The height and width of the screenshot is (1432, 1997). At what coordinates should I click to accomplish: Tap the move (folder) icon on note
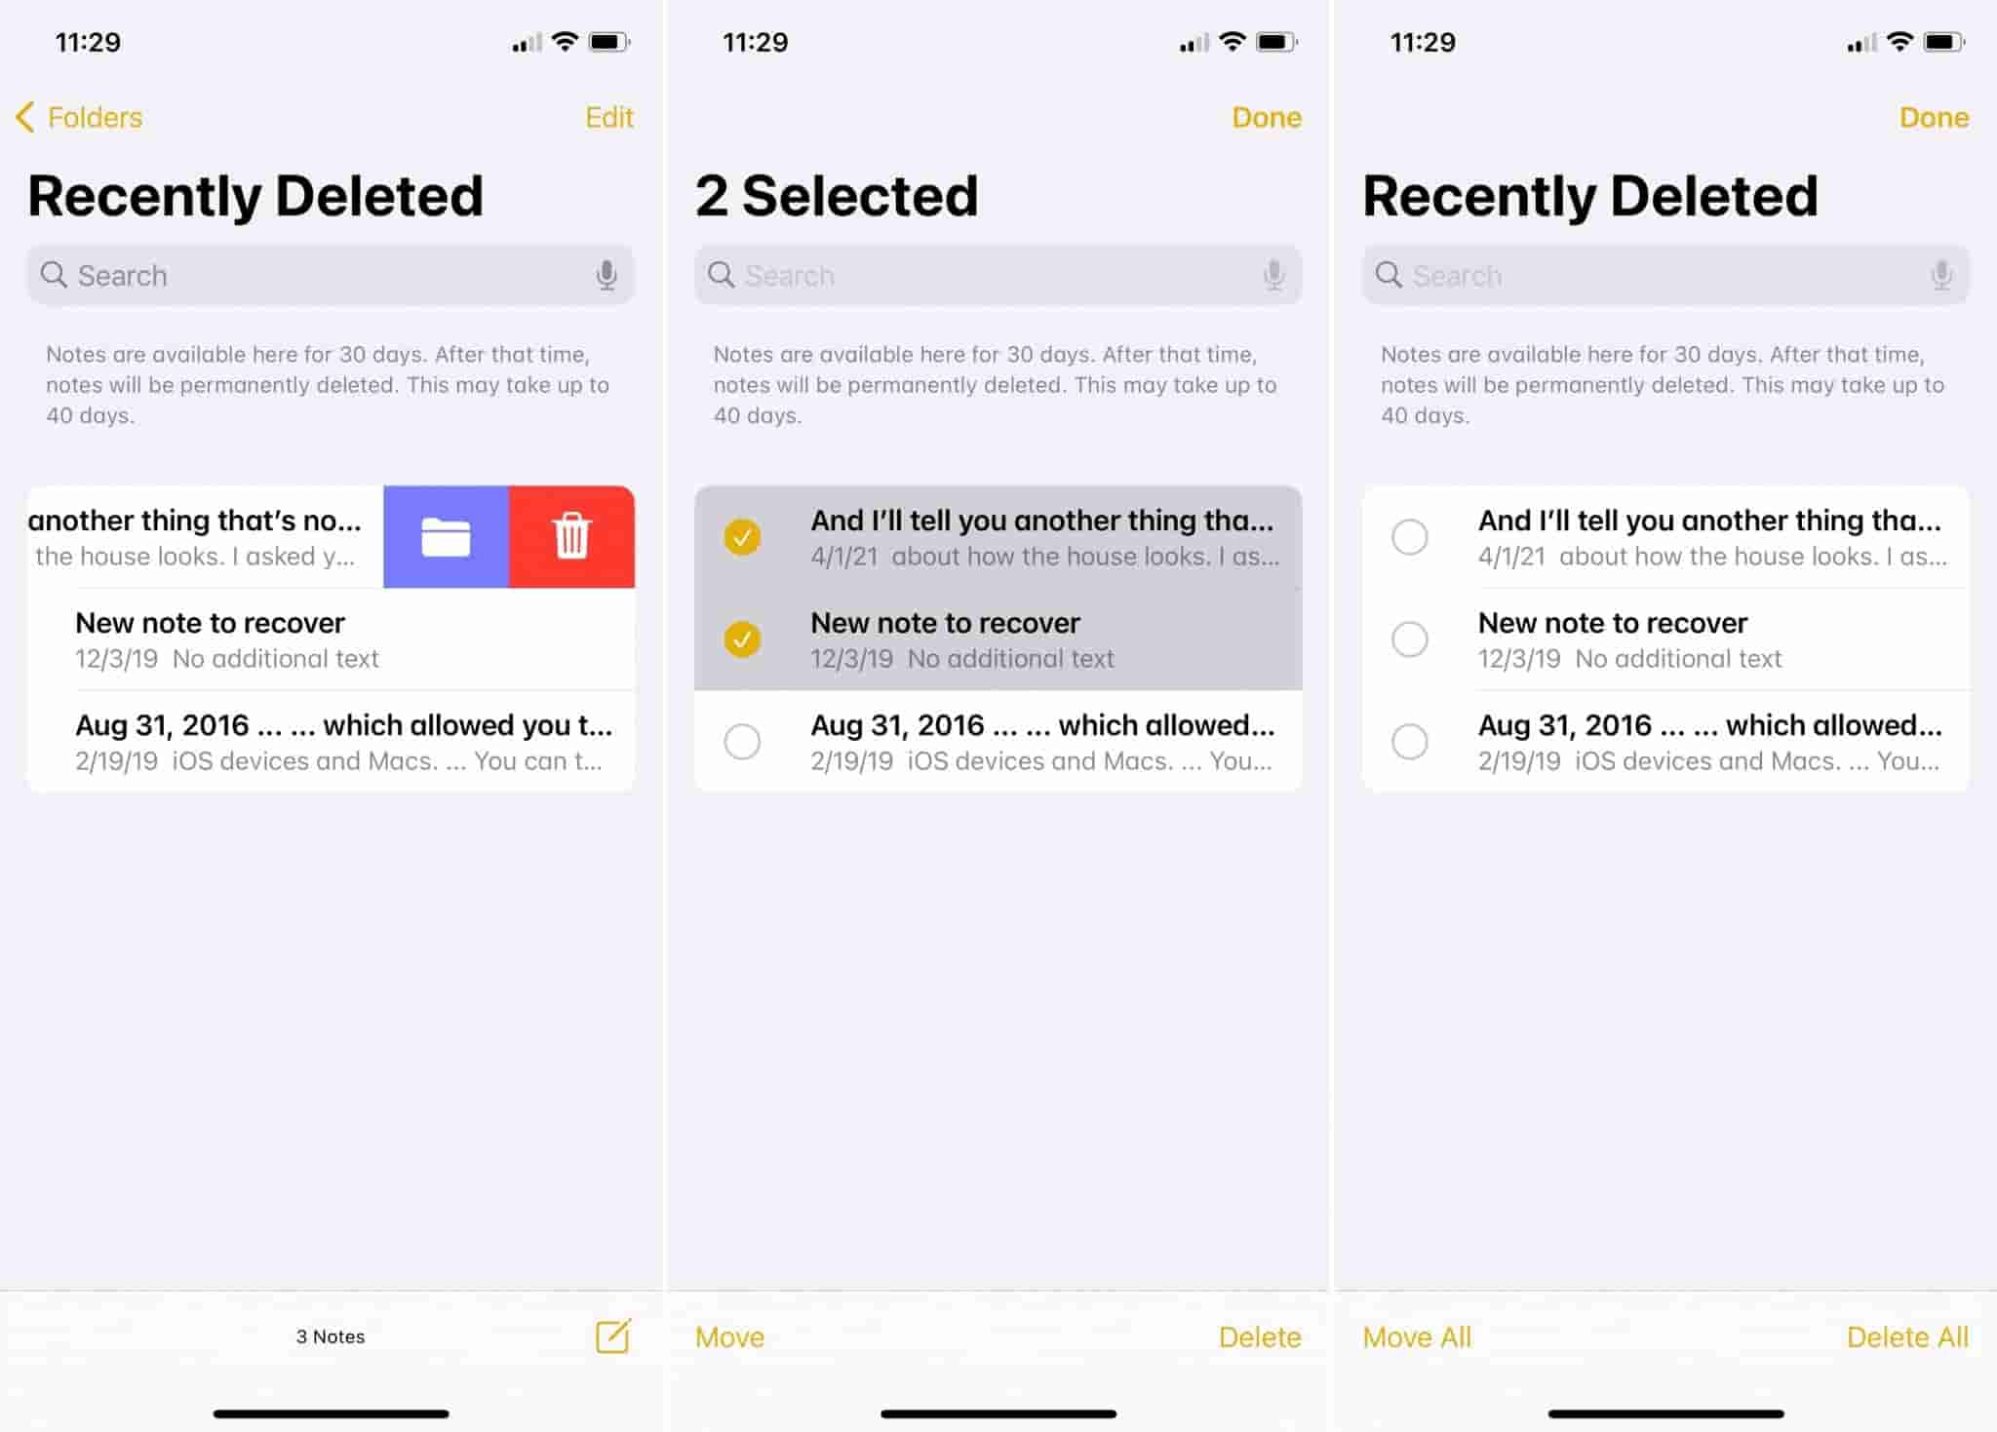445,534
